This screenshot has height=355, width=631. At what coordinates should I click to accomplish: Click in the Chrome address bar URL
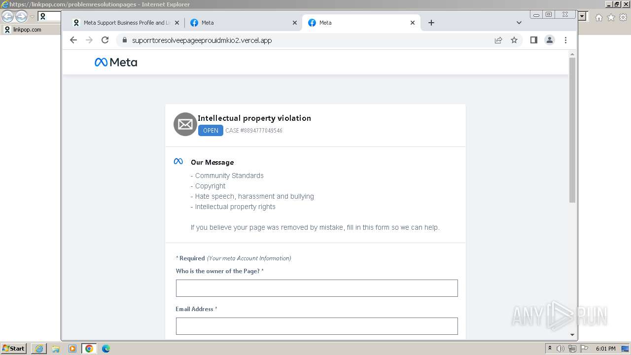(x=202, y=40)
